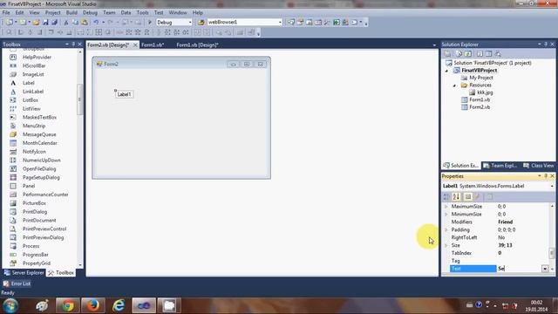Open Google Chrome from the taskbar

click(67, 306)
